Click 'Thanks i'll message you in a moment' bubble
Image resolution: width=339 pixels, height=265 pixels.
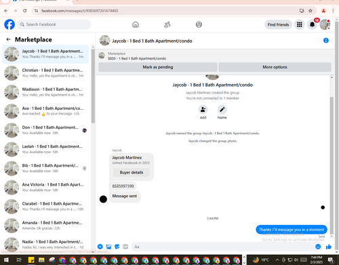(292, 230)
